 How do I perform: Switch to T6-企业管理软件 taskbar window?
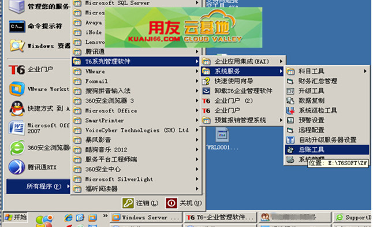pyautogui.click(x=221, y=218)
